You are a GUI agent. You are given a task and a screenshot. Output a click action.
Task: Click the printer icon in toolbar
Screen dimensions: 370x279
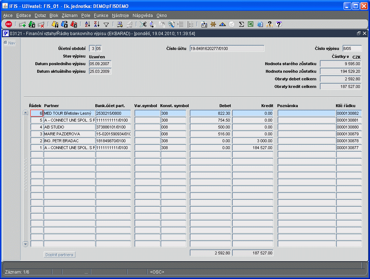coord(120,24)
